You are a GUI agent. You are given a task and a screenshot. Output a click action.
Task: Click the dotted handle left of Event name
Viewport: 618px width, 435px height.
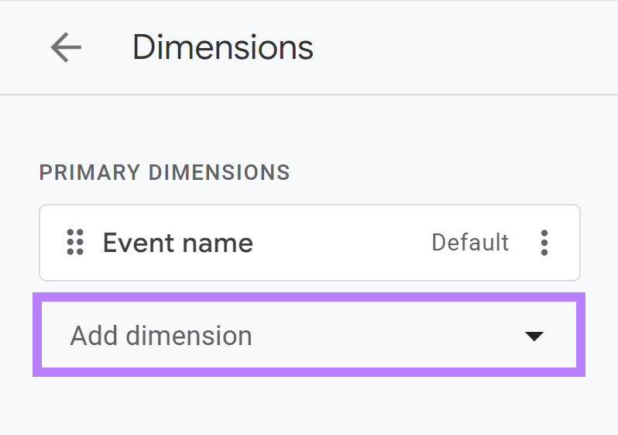tap(75, 243)
